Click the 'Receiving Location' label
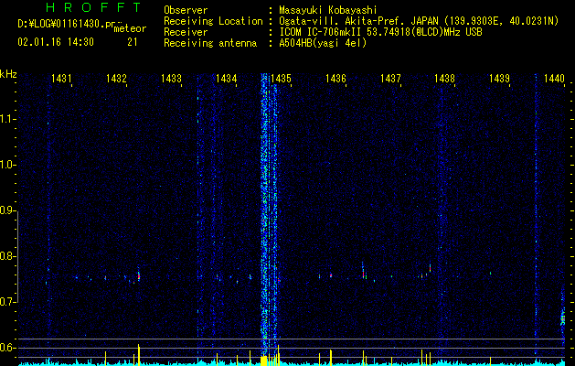 [213, 21]
